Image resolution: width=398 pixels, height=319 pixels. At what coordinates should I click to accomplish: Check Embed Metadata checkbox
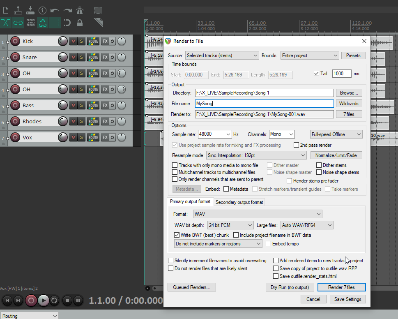click(226, 189)
